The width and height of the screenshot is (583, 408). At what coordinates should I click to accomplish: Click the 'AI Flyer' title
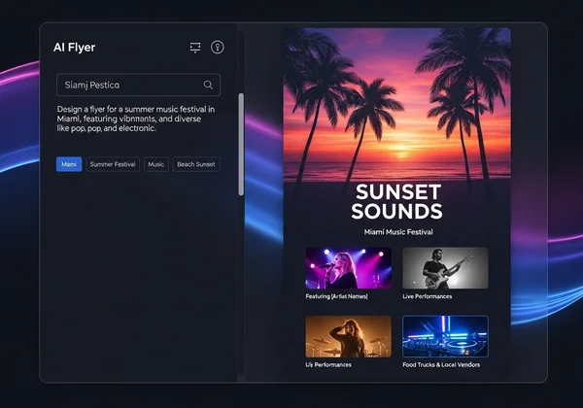click(75, 48)
